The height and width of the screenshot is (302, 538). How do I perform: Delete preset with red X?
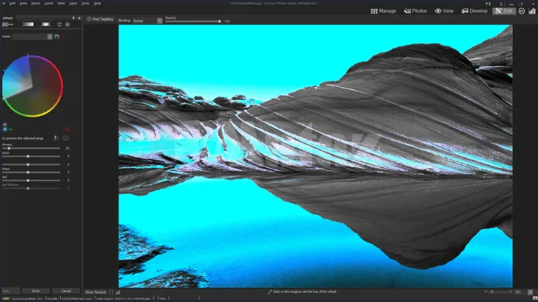pyautogui.click(x=63, y=36)
